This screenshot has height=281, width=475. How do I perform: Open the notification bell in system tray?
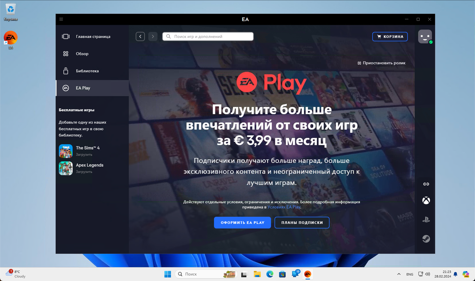(x=456, y=274)
